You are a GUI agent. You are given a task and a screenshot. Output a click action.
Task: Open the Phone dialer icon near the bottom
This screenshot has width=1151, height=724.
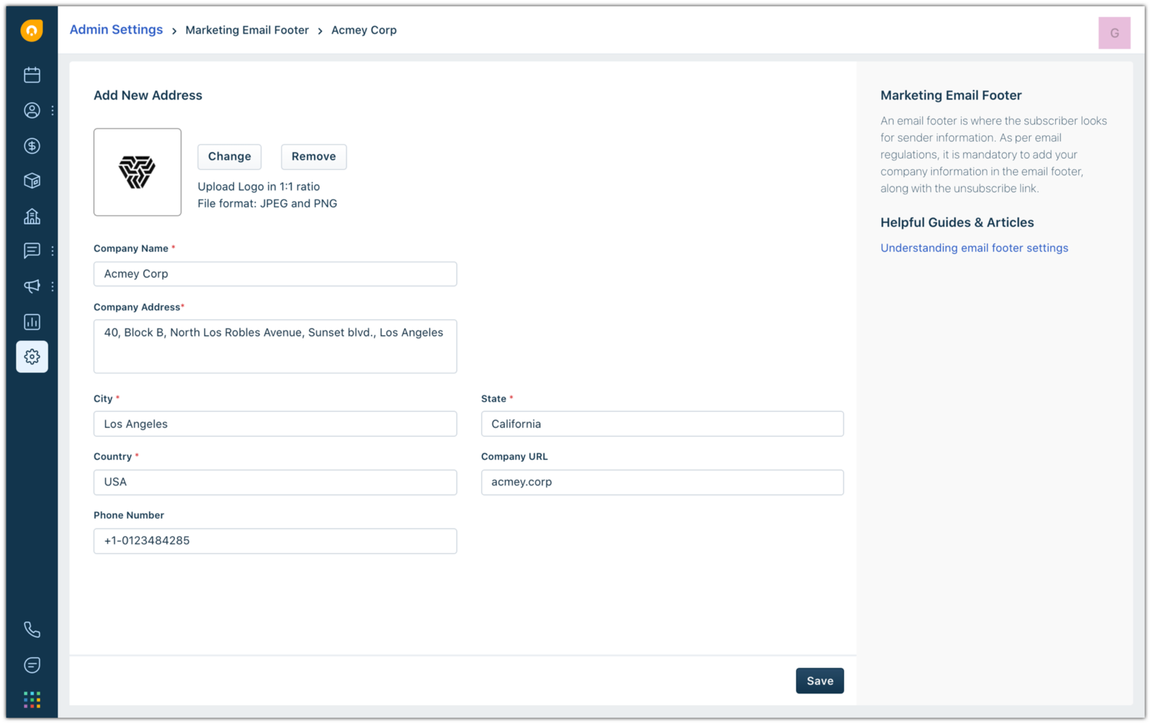point(32,629)
